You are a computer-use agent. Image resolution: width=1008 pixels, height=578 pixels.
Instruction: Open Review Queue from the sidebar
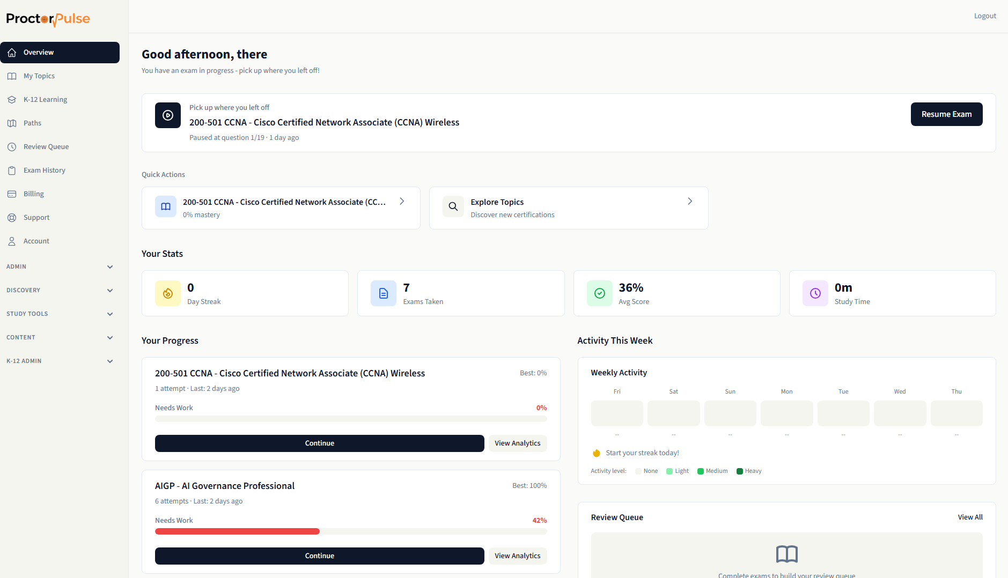tap(46, 146)
